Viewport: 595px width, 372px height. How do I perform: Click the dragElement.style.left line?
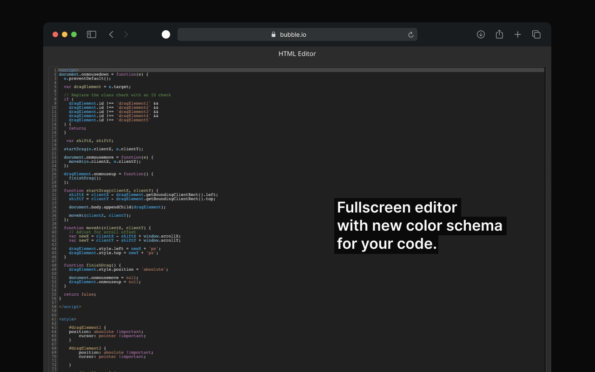tap(114, 249)
